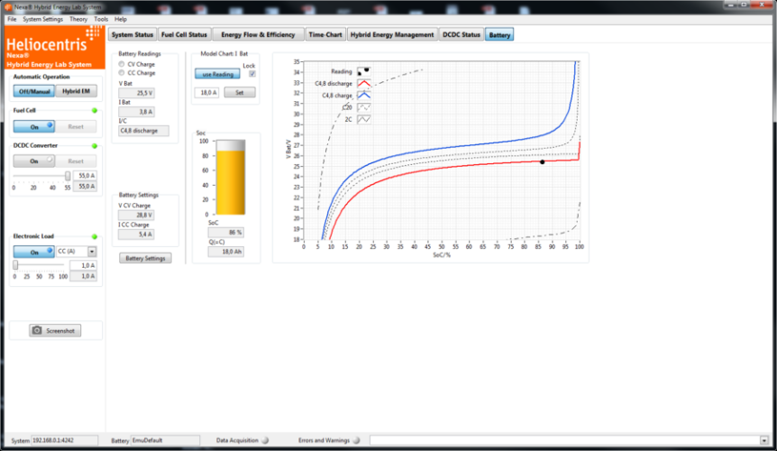Uncheck the Lock checkbox
The width and height of the screenshot is (777, 451).
[252, 74]
